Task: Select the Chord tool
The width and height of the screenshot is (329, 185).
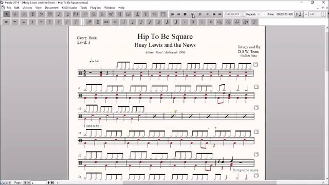Action: 128,14
